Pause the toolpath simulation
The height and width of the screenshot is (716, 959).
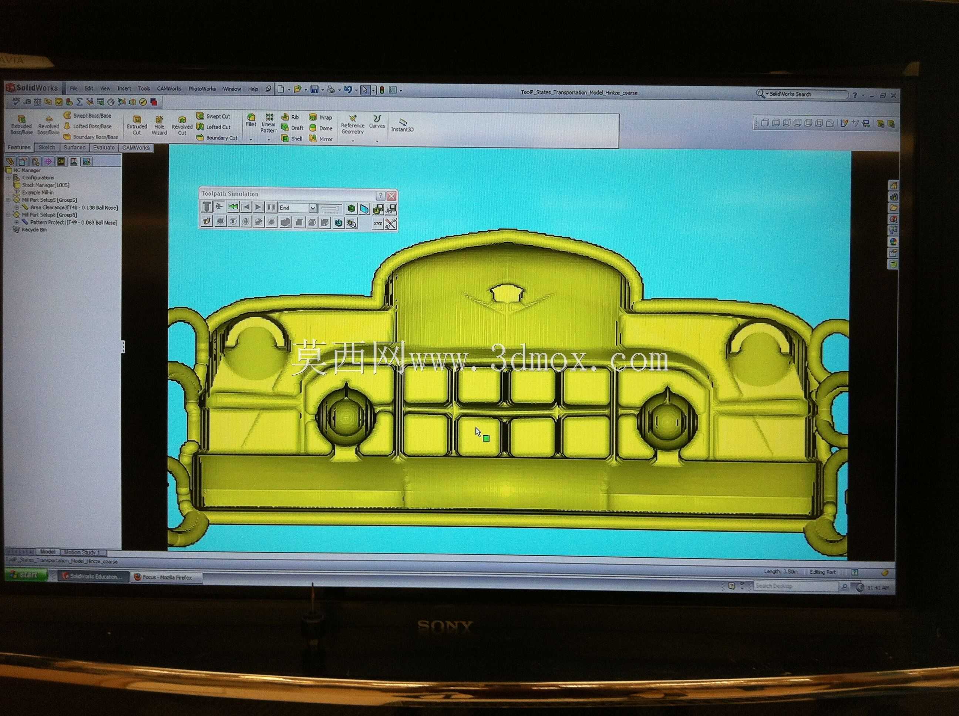pos(272,207)
